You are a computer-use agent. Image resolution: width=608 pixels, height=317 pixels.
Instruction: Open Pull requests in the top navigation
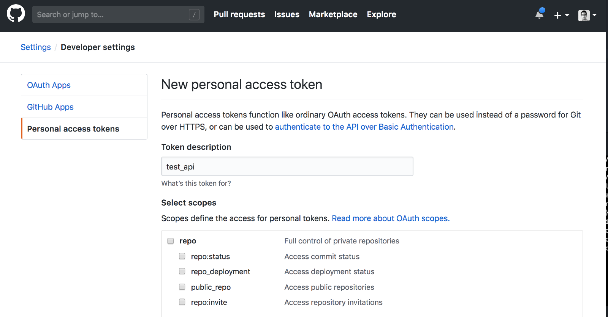[239, 14]
